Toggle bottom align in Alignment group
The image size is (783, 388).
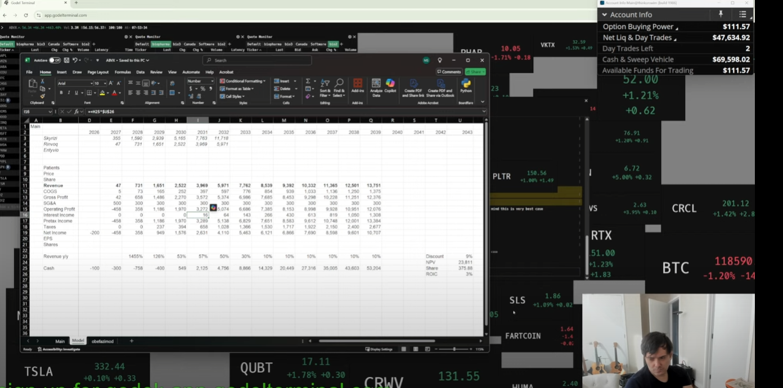146,83
